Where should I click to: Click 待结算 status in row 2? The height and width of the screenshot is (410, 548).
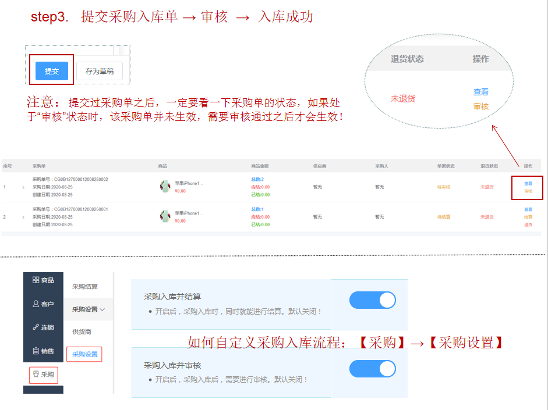coord(444,217)
